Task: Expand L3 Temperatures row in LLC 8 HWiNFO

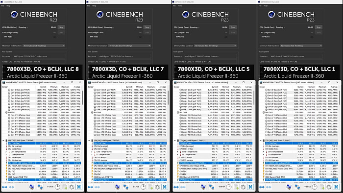Action: coord(6,154)
